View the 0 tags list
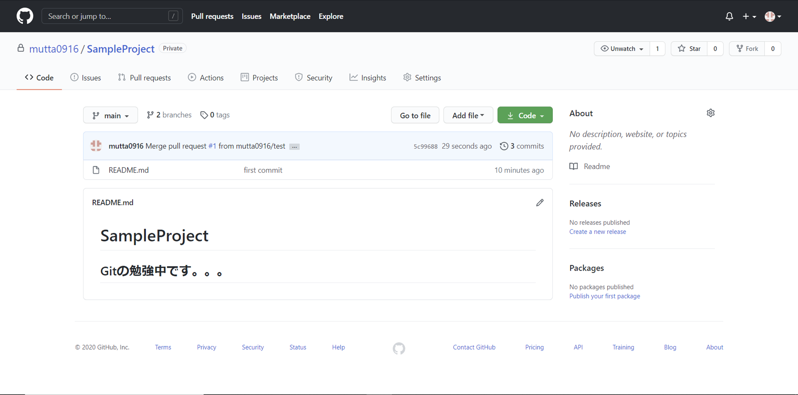798x395 pixels. (215, 115)
